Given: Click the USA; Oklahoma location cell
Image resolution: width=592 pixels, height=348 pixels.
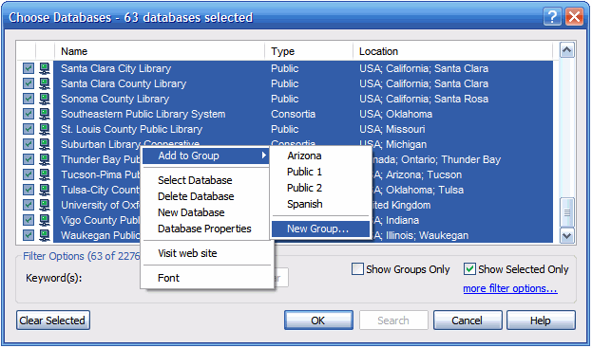Looking at the screenshot, I should pos(395,114).
